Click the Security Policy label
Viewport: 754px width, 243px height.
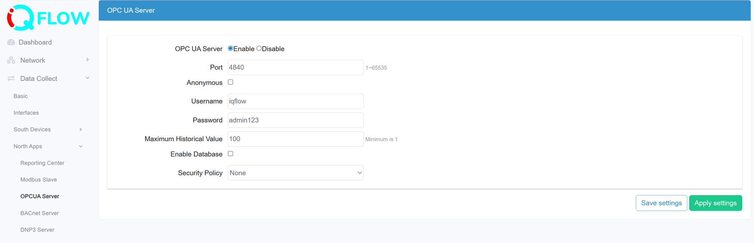point(200,173)
